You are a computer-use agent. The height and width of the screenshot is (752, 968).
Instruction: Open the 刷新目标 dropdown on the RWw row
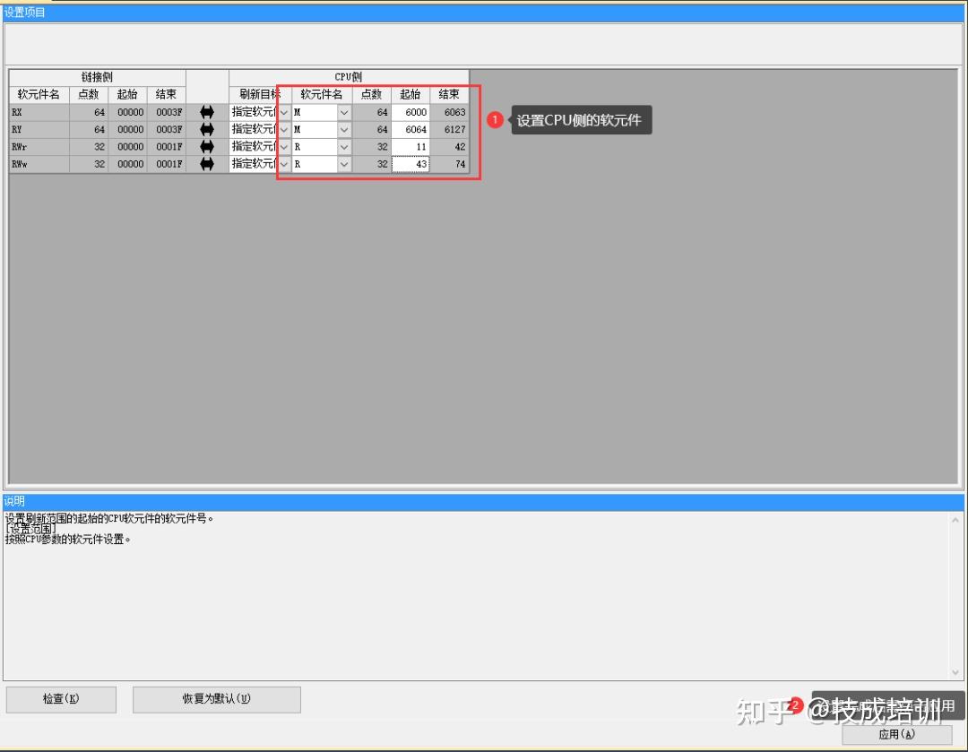(x=284, y=163)
